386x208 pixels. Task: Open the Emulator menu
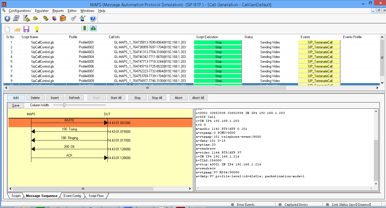[42, 11]
